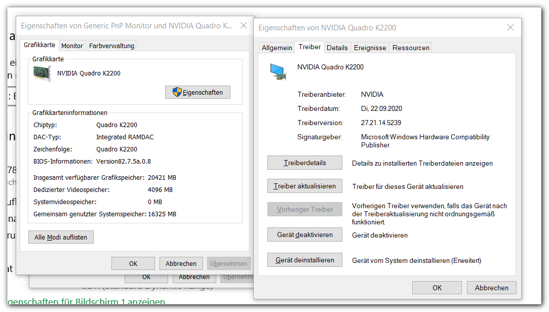Click the 20421 MB total graphics memory value
The height and width of the screenshot is (312, 549).
(162, 178)
